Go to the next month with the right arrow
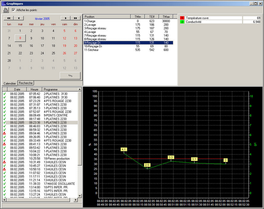264x209 pixels. tap(66, 18)
